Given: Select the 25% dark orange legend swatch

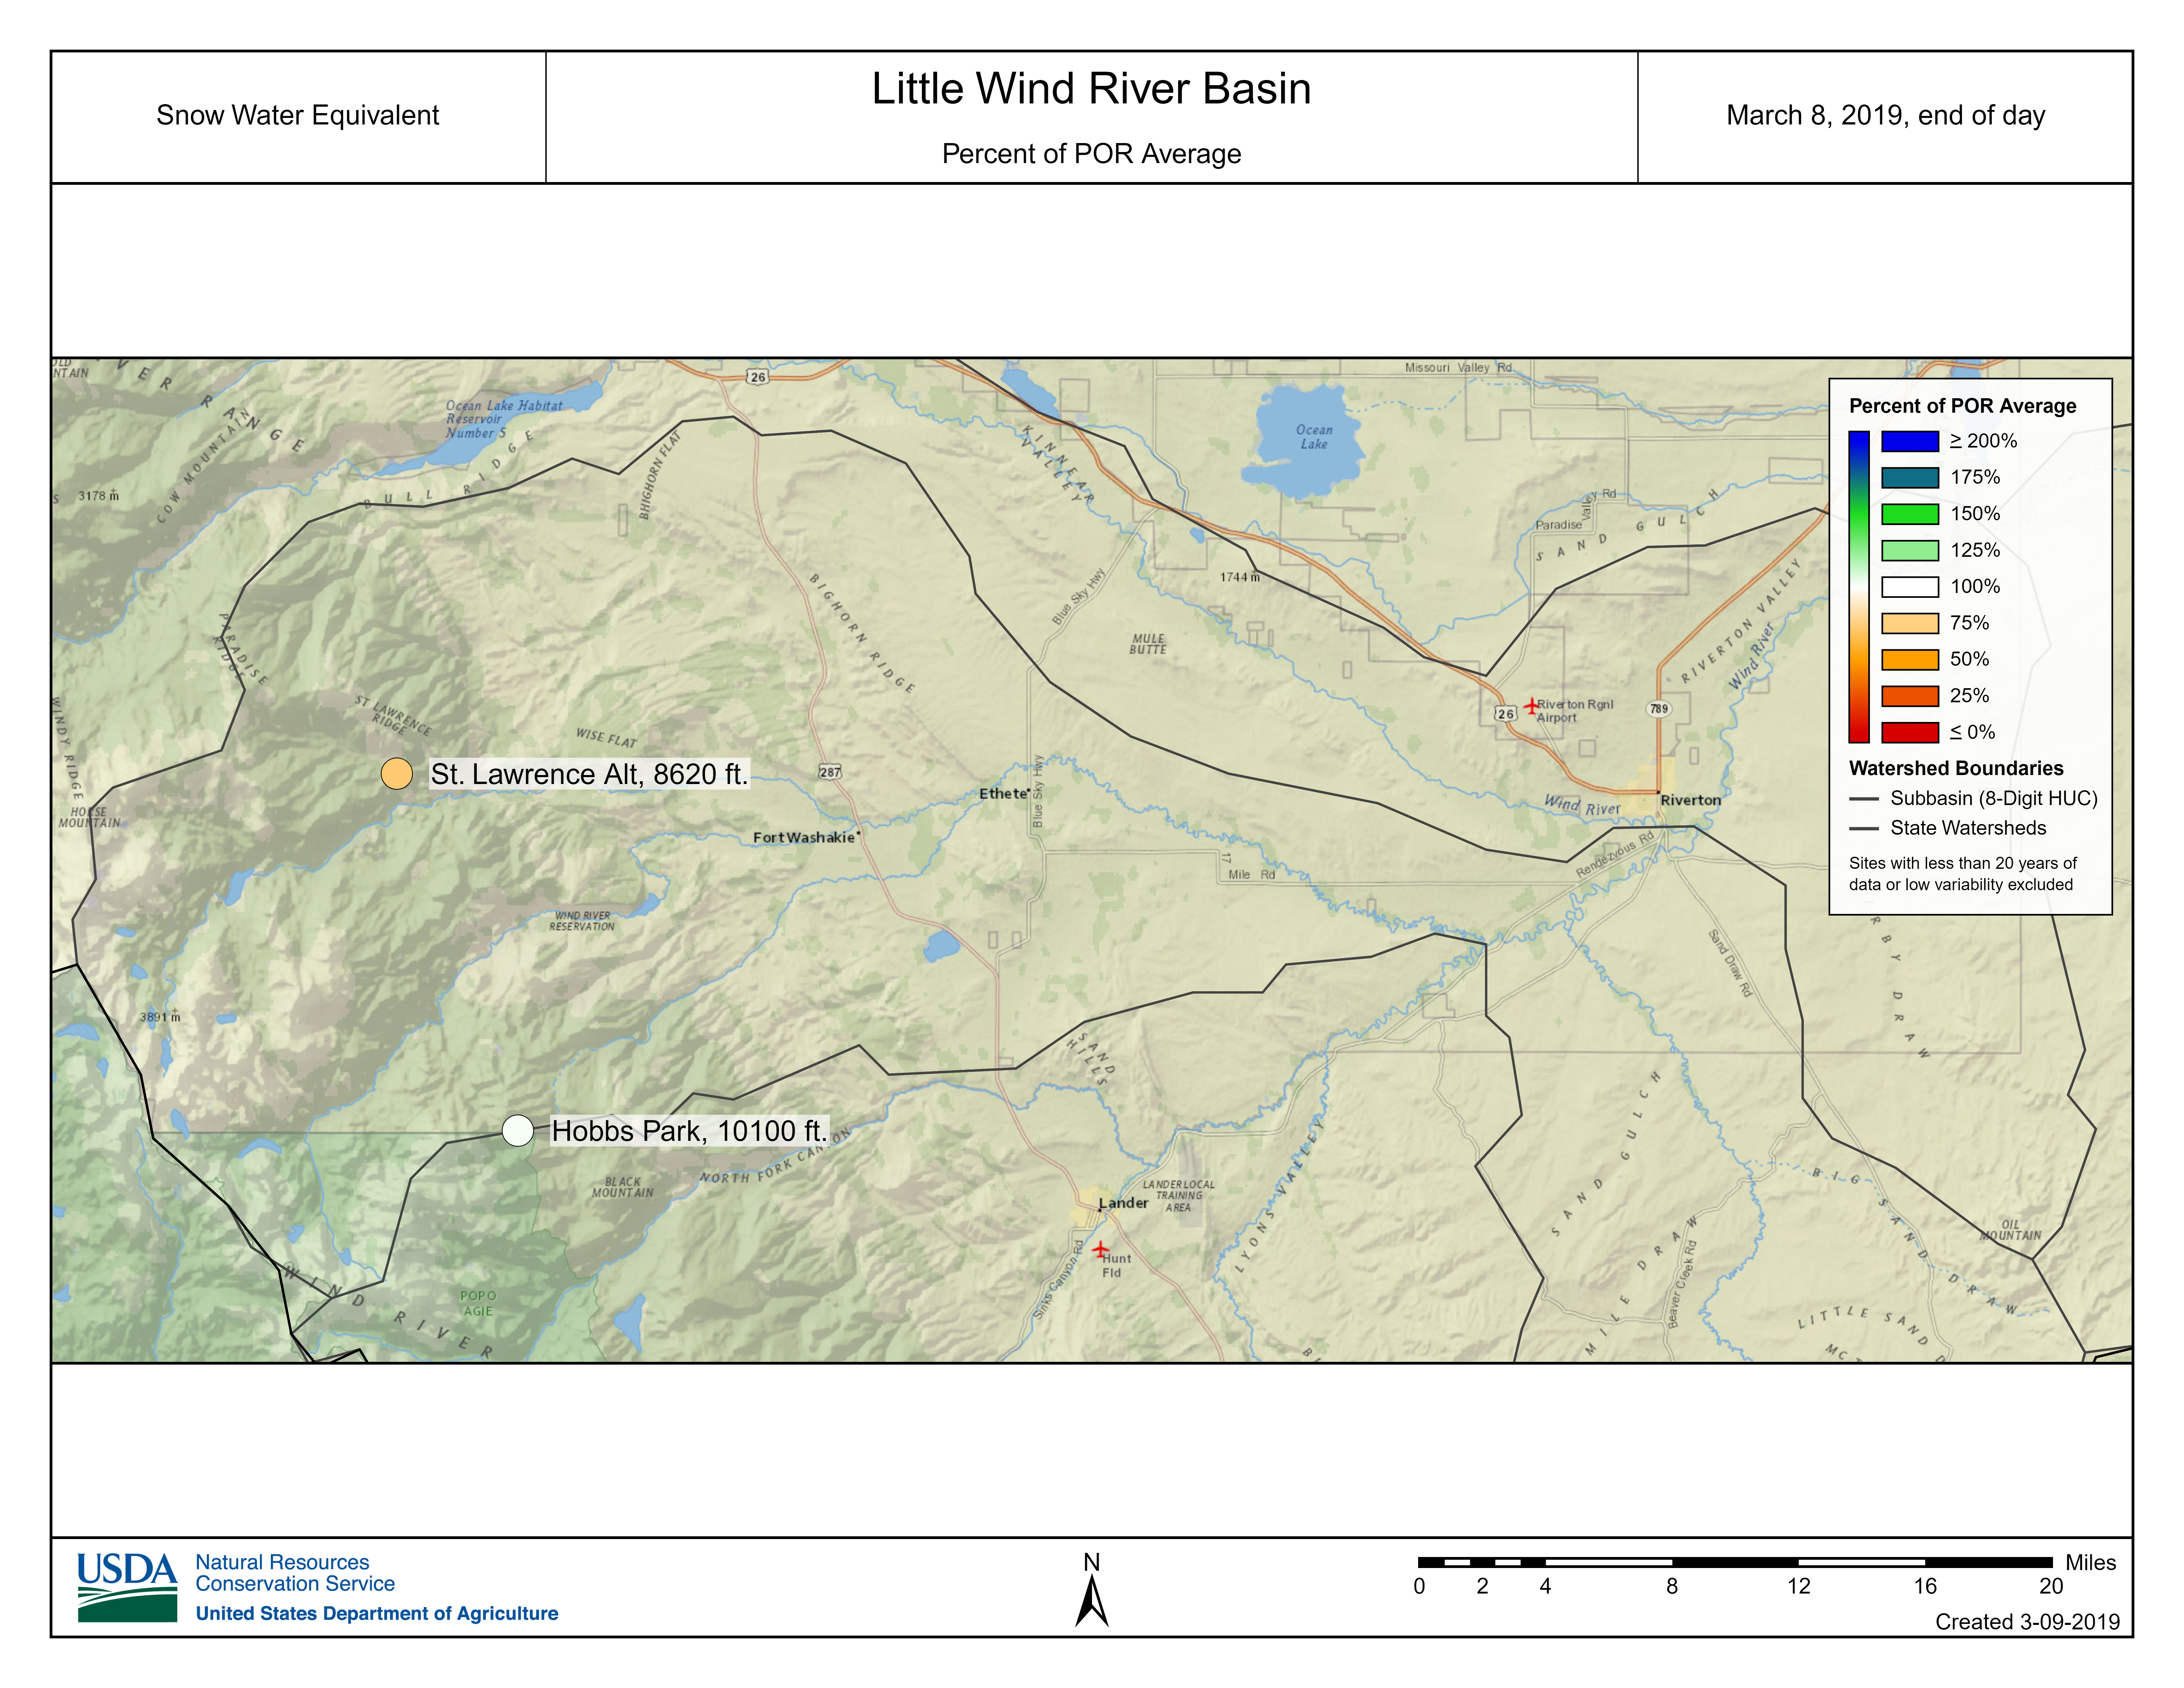Looking at the screenshot, I should (x=1910, y=696).
